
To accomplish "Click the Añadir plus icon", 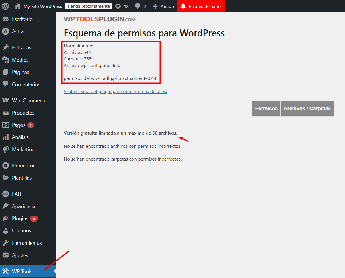I will [155, 6].
